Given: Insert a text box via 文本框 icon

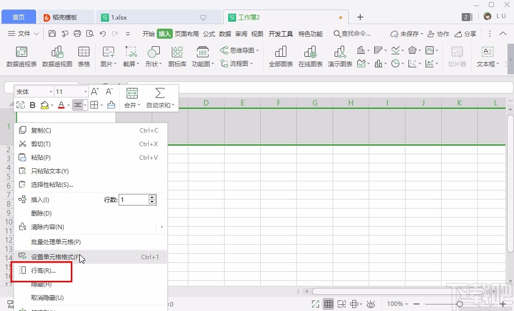Looking at the screenshot, I should 486,55.
